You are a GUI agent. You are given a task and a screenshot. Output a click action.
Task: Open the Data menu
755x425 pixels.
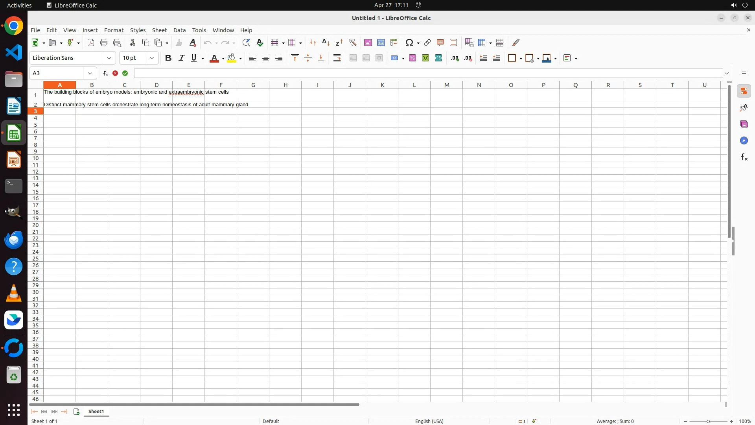coord(179,30)
